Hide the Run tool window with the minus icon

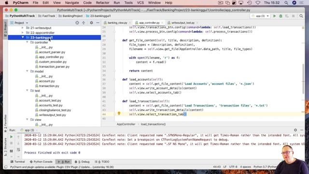pos(302,130)
